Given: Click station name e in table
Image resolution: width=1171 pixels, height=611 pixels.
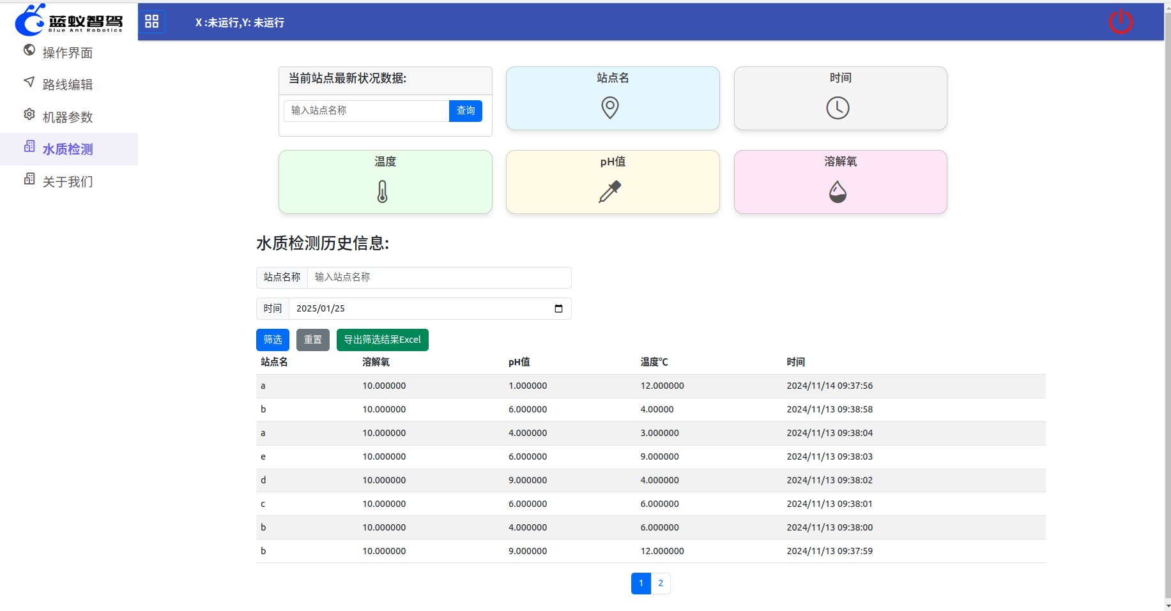Looking at the screenshot, I should [x=263, y=456].
